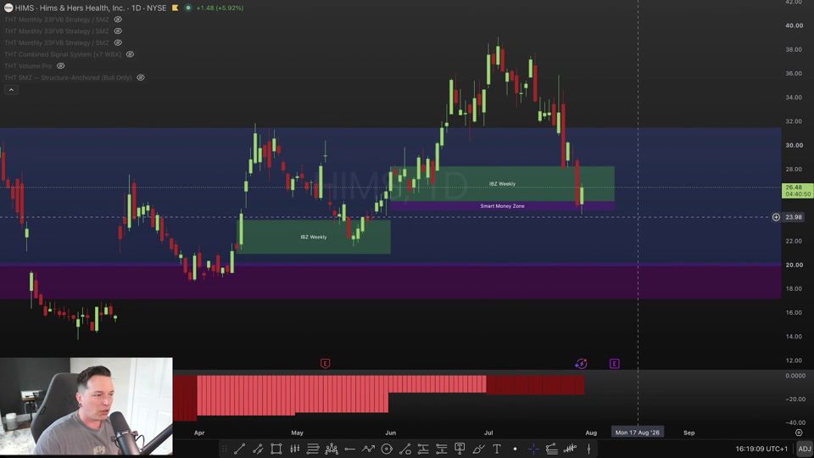This screenshot has height=458, width=814.
Task: Click the -20.00 indicator pane scale label
Action: (x=795, y=399)
